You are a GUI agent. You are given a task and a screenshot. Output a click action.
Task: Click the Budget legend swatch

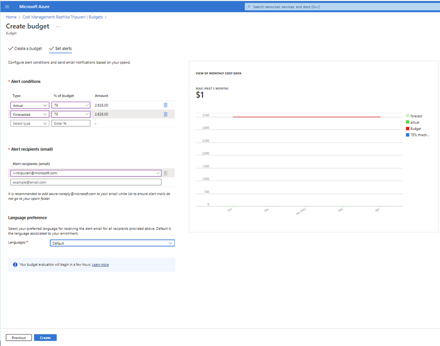407,129
